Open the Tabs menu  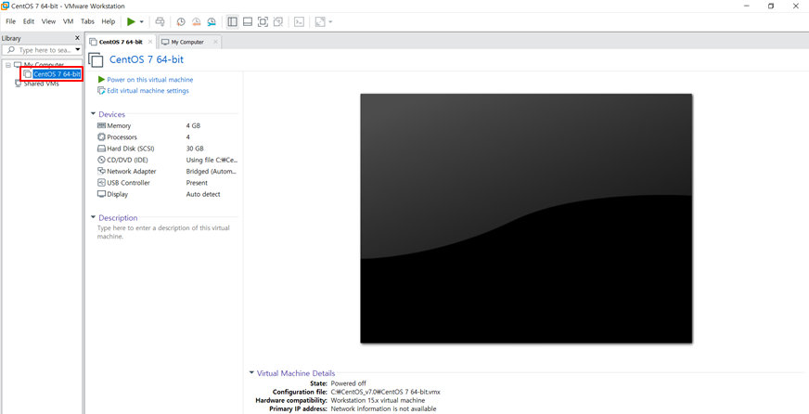coord(88,21)
